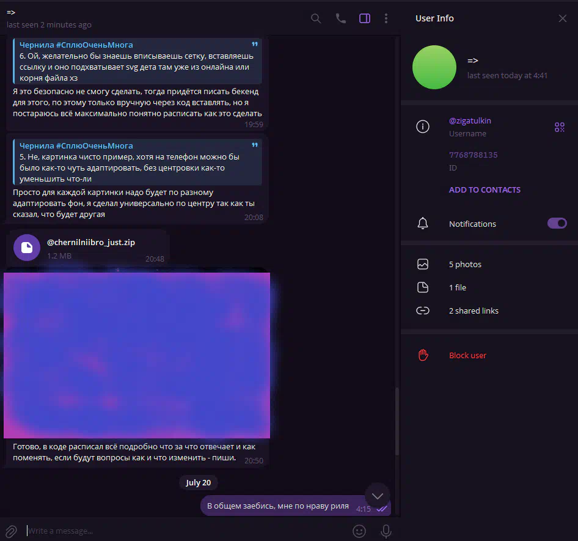Open the @chernilniibro_just.zip file name

(x=91, y=242)
